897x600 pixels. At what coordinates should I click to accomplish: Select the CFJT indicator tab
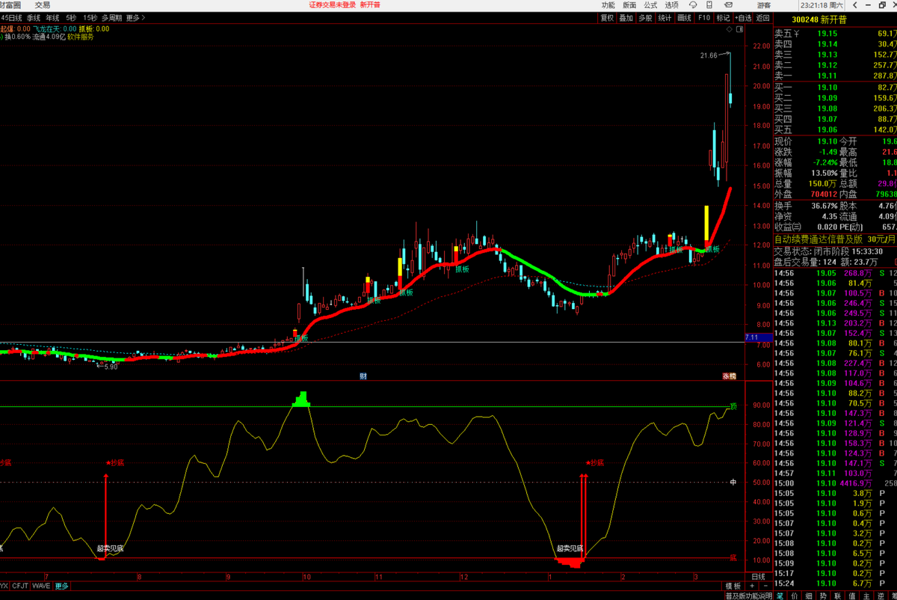[x=20, y=586]
